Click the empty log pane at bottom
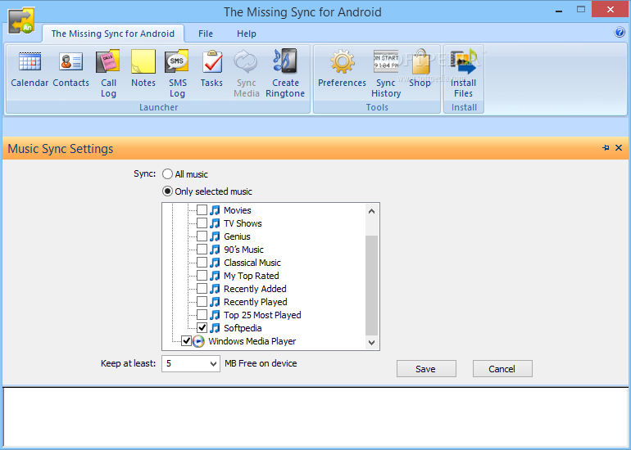 coord(315,417)
